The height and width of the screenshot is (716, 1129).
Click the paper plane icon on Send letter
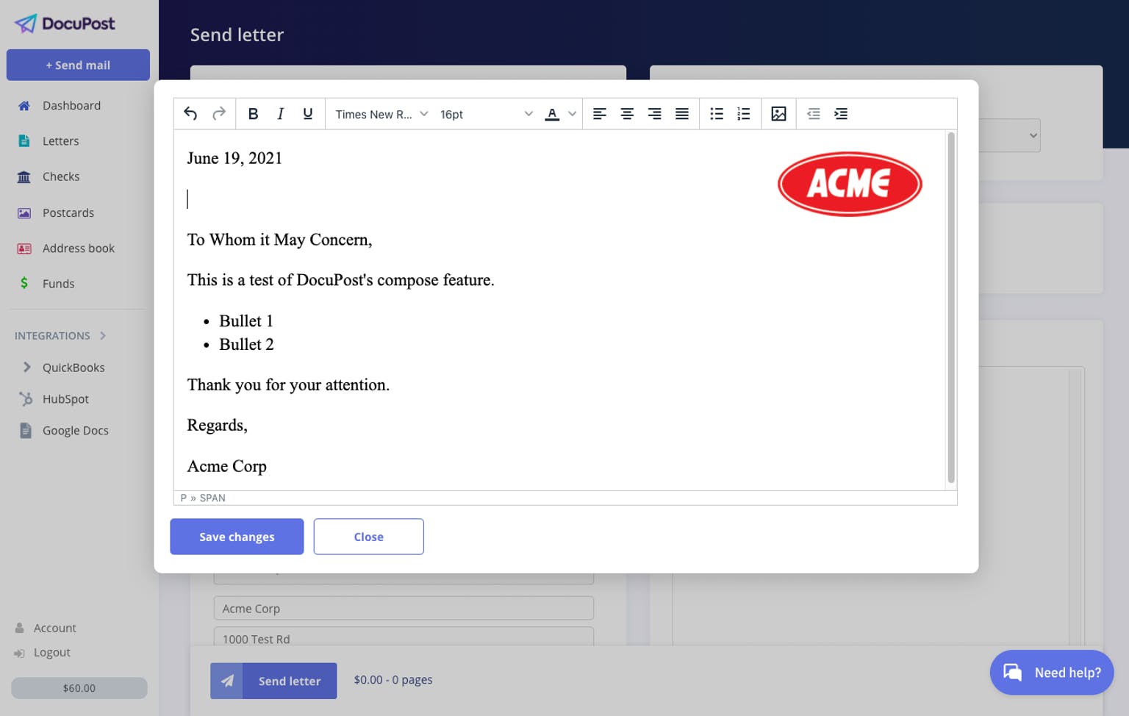[x=228, y=681]
